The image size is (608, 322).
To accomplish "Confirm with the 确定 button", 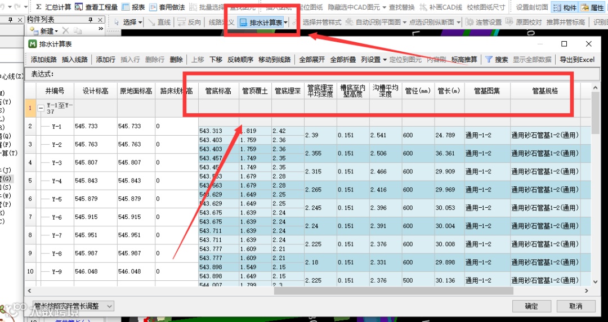I will point(531,306).
